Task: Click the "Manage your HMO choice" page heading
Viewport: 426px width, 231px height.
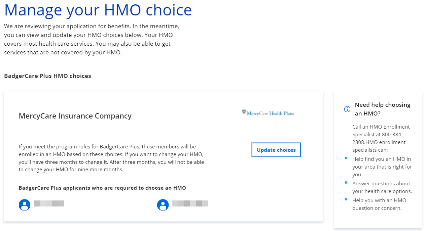Action: [98, 10]
